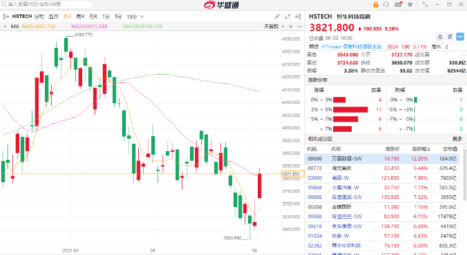This screenshot has width=467, height=255.
Task: Open the mail messages icon
Action: pyautogui.click(x=399, y=4)
